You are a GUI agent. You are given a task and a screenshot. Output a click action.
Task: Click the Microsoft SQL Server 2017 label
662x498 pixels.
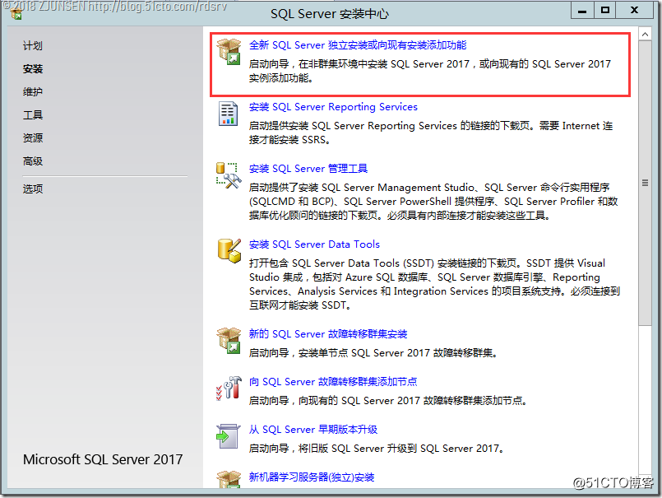click(x=103, y=459)
